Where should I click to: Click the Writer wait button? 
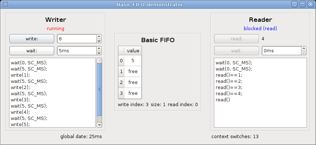tap(32, 51)
